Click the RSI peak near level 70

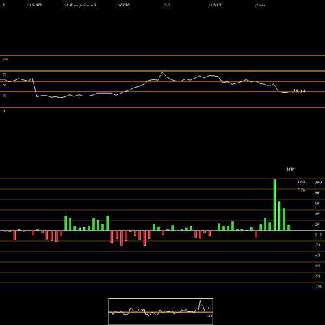pos(162,72)
